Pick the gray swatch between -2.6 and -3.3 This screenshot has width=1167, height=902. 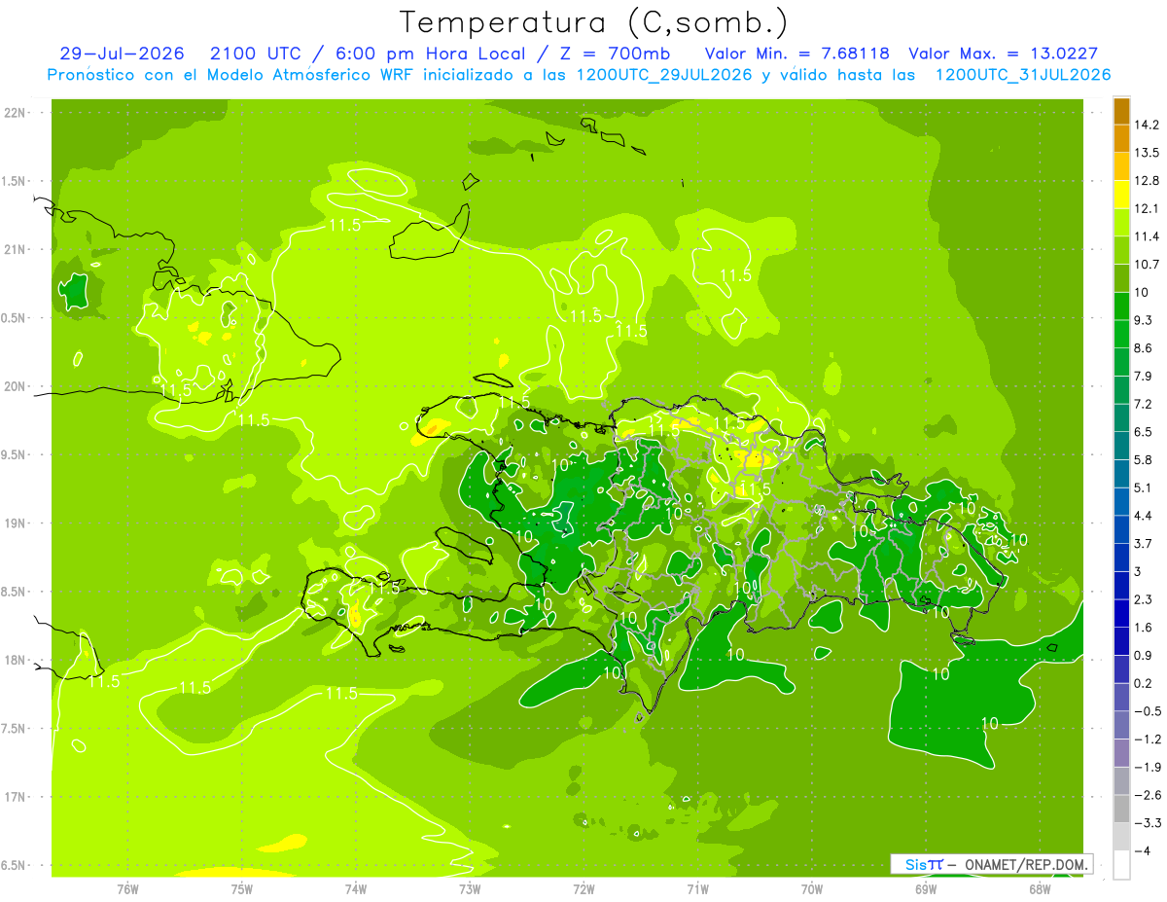tap(1121, 809)
